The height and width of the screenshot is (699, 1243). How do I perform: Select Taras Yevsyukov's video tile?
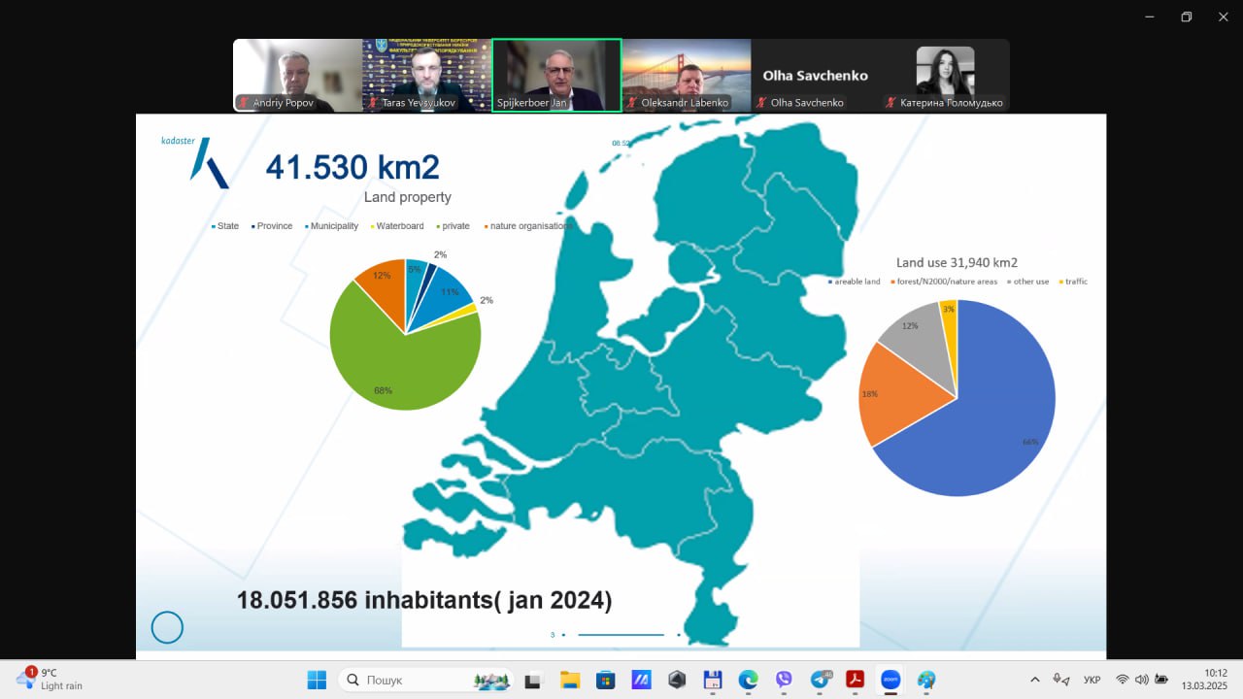427,76
